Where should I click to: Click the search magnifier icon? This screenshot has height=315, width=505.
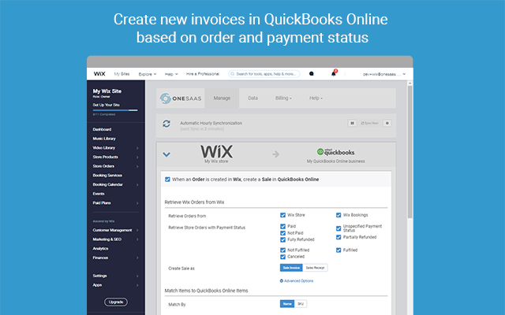point(234,74)
